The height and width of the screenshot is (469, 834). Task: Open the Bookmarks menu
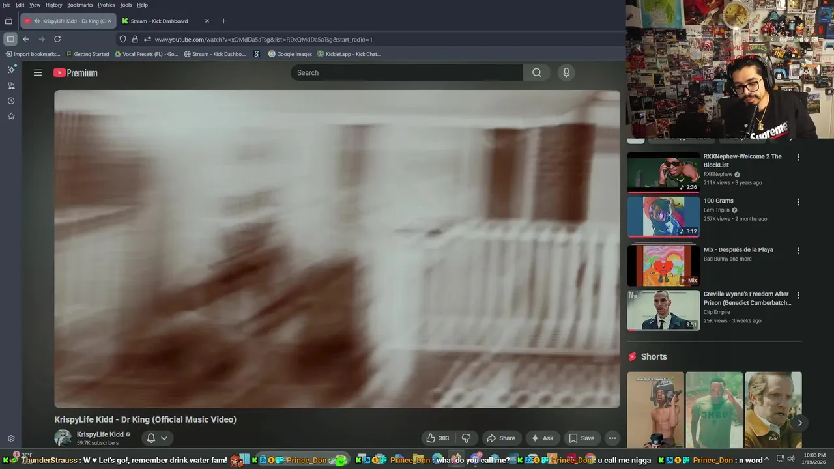80,5
